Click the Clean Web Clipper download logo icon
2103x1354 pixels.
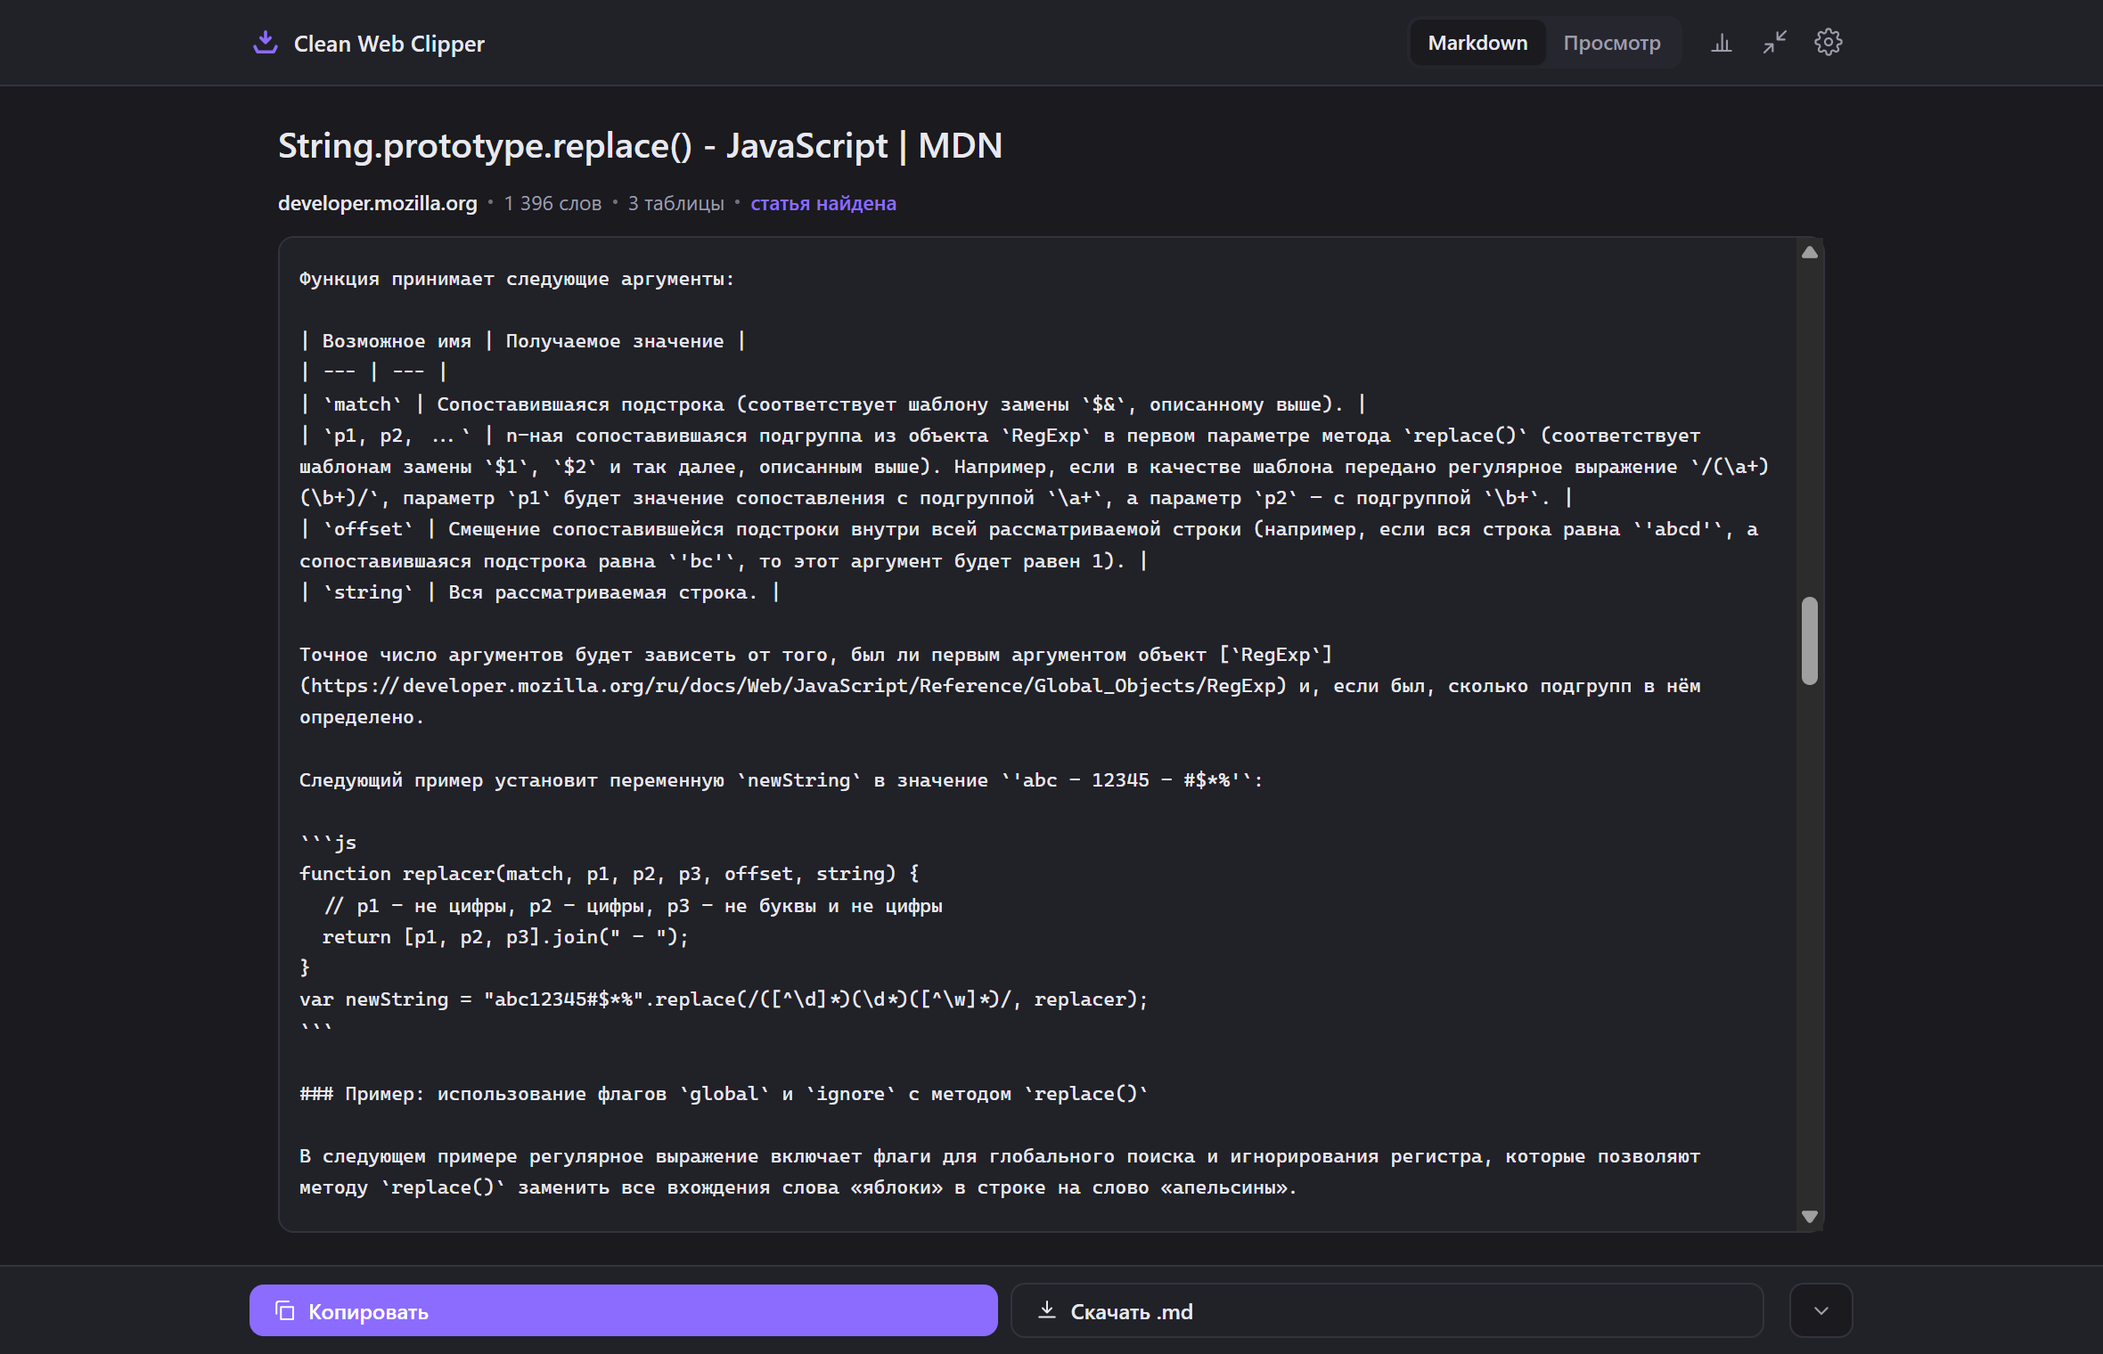click(266, 43)
